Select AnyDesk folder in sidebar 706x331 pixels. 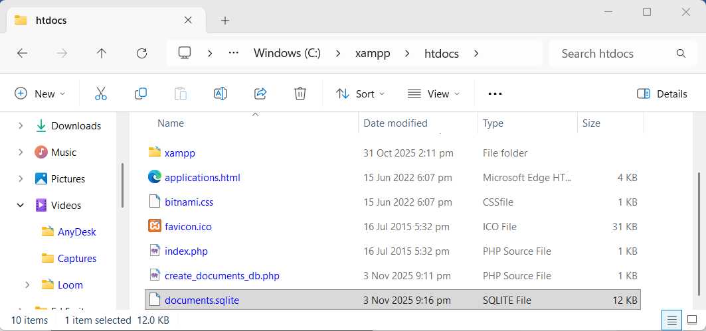point(77,232)
